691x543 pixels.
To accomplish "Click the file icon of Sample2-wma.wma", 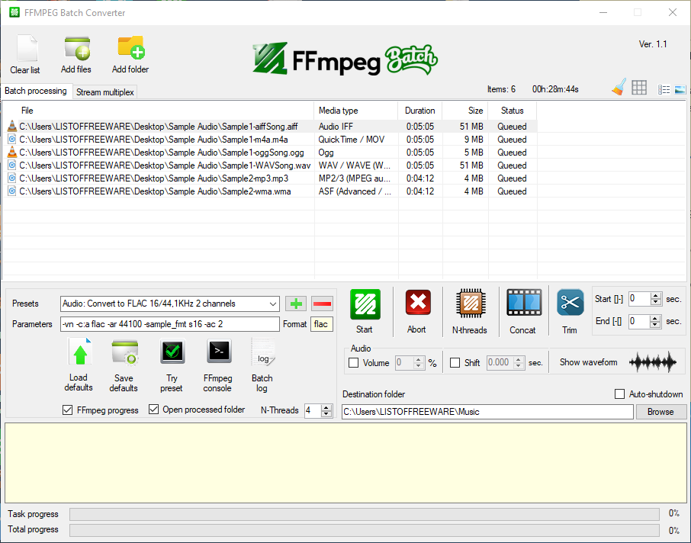I will tap(12, 191).
